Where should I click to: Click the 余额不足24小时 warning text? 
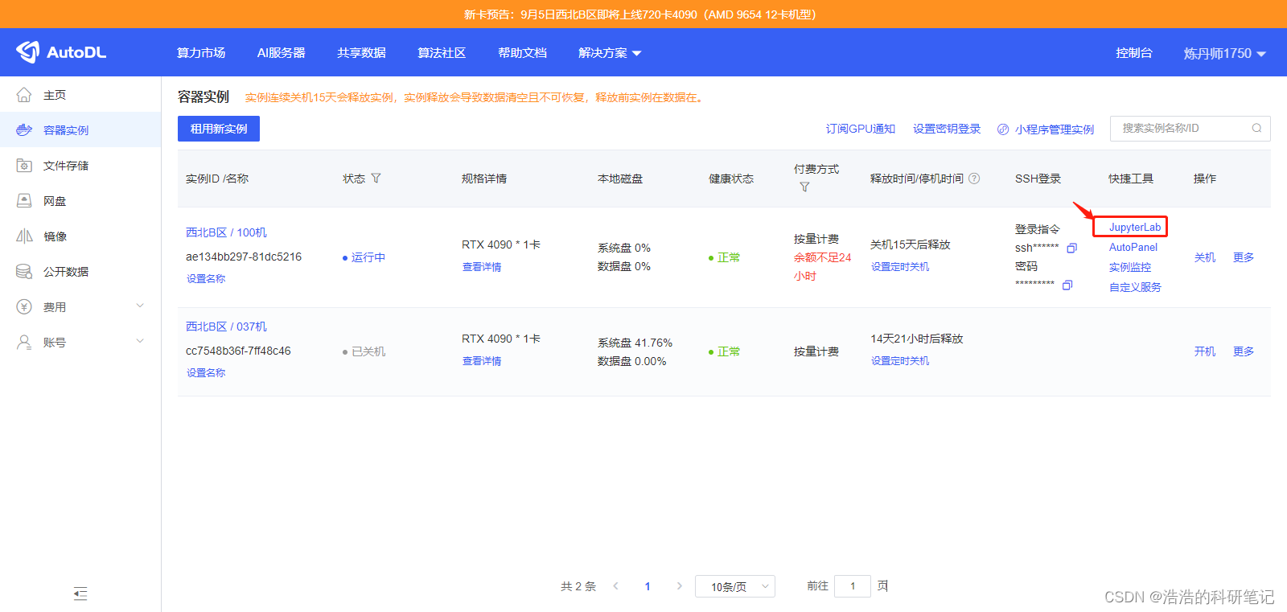click(822, 267)
